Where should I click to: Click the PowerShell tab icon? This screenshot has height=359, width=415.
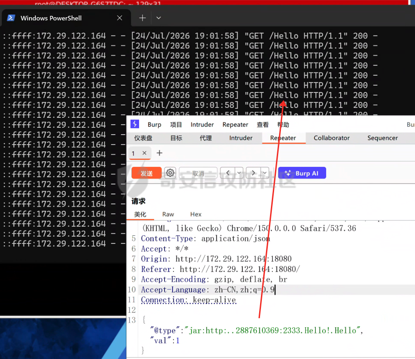(11, 18)
